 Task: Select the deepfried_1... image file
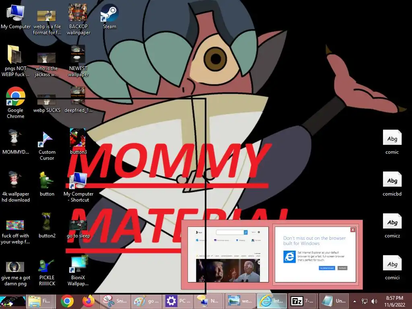point(78,100)
